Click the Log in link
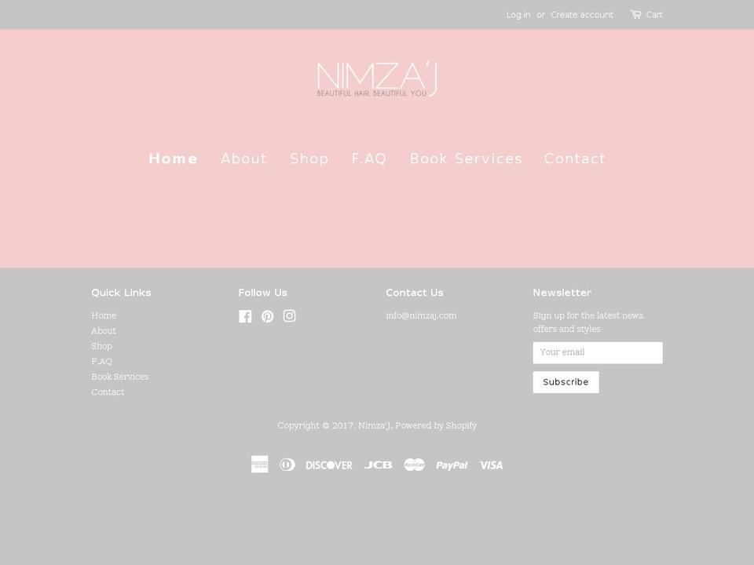The image size is (754, 565). tap(518, 14)
